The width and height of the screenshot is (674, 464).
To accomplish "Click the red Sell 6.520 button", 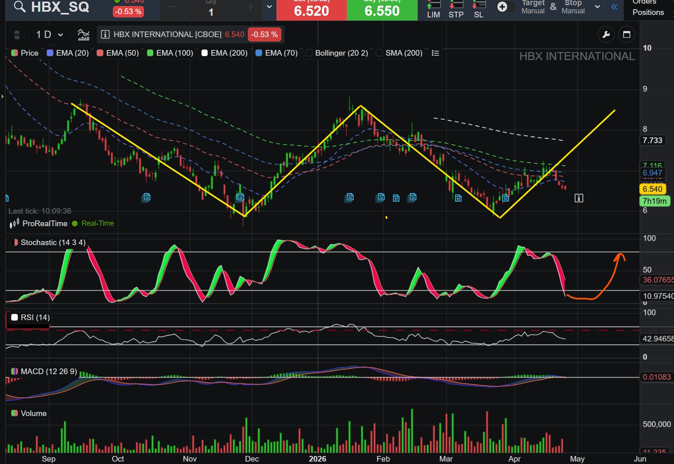I will pos(312,10).
